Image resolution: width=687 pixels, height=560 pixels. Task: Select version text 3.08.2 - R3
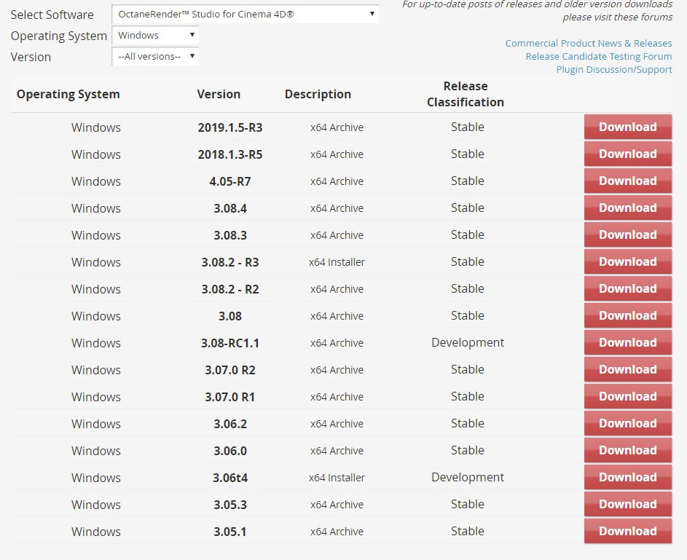[230, 262]
